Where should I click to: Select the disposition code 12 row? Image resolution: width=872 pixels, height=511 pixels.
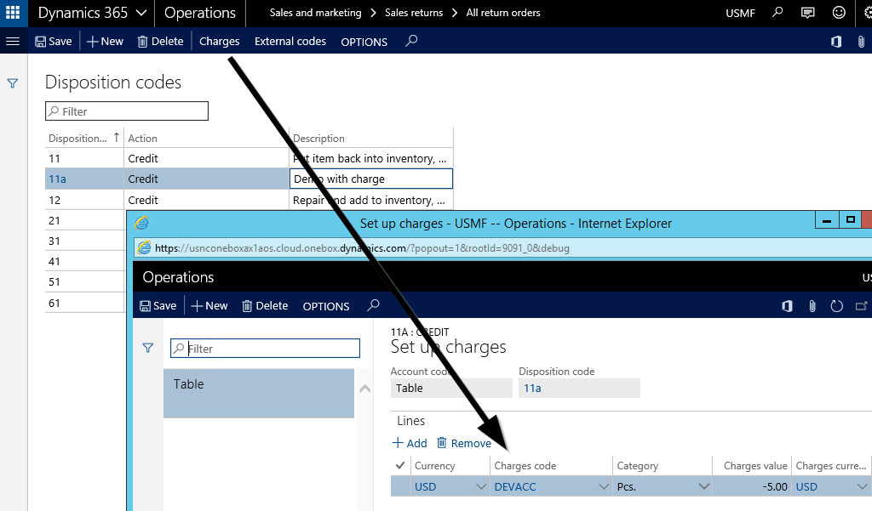tap(83, 201)
